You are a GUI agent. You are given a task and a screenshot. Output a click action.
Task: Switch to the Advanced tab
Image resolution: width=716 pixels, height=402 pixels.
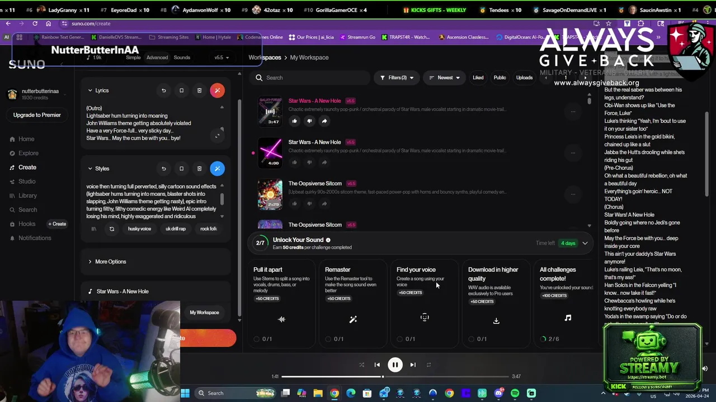pos(157,58)
